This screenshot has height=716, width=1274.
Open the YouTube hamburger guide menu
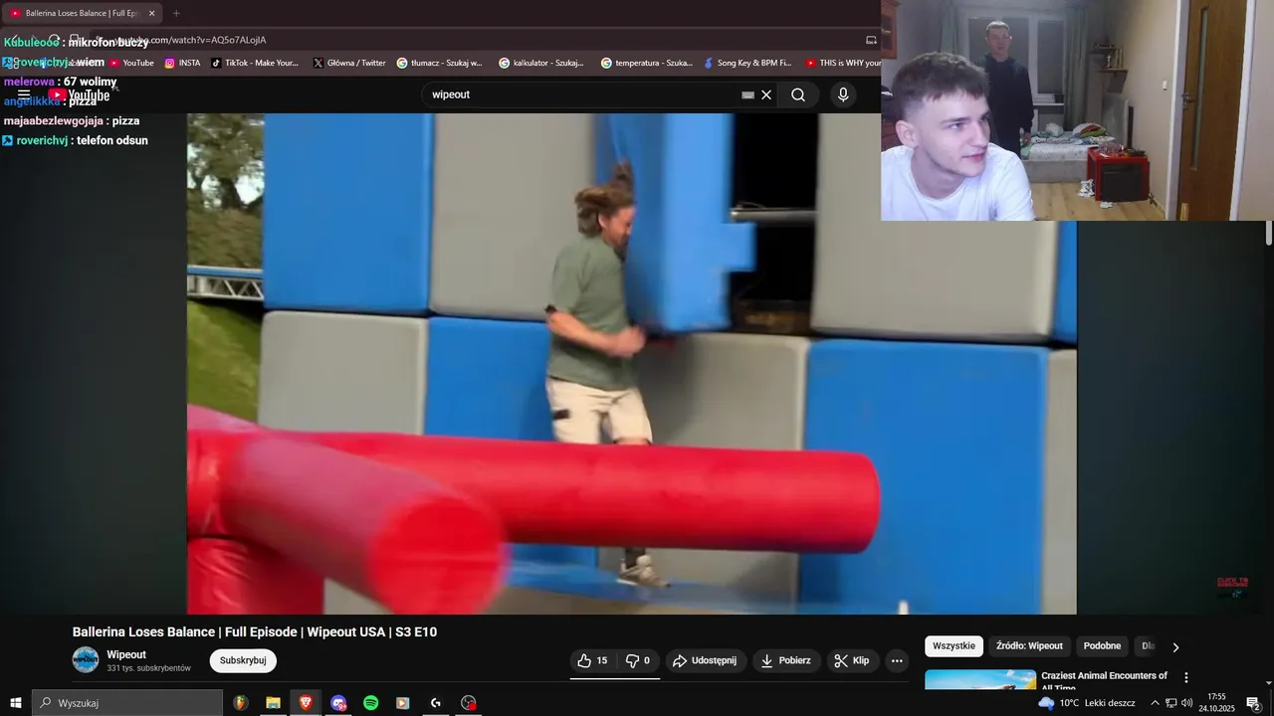click(23, 95)
